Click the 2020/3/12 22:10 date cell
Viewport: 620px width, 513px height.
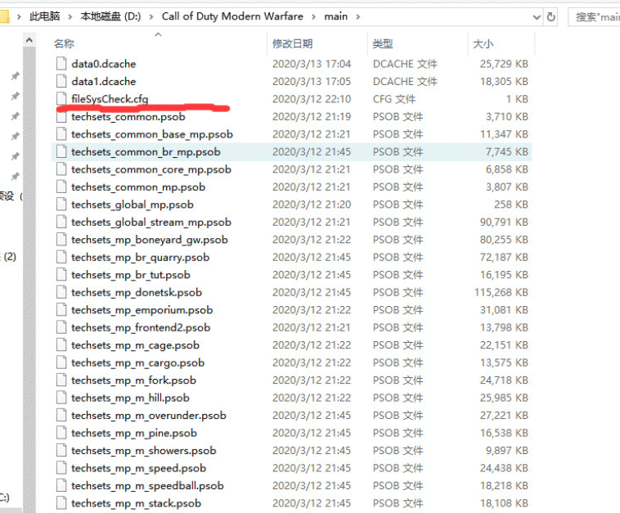(312, 99)
